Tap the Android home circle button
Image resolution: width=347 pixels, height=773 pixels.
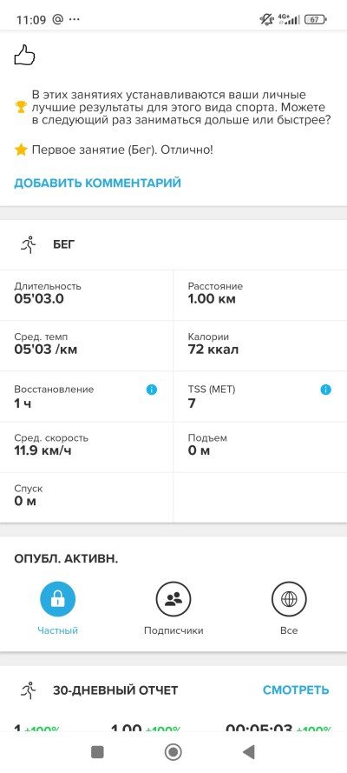tap(173, 752)
